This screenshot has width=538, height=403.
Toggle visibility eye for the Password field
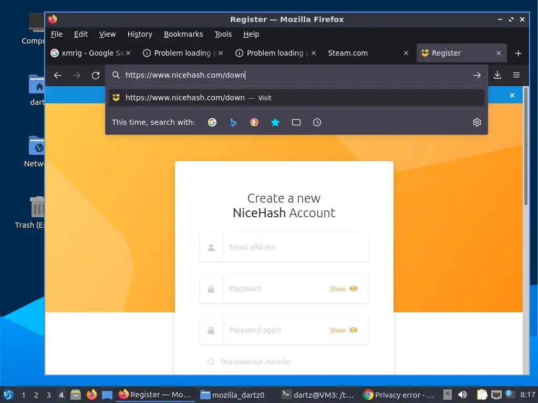click(x=354, y=289)
